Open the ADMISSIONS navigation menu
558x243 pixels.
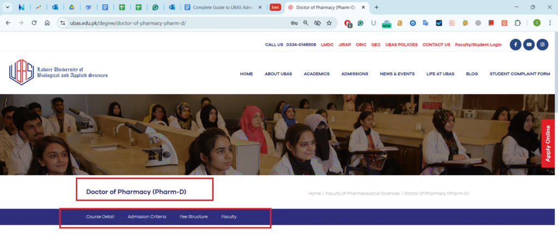pyautogui.click(x=355, y=74)
